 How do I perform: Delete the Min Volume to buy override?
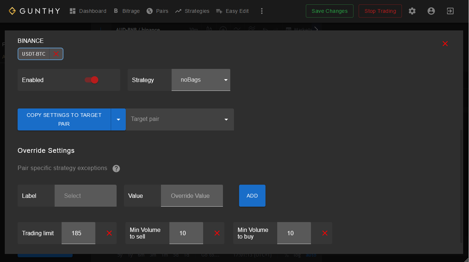pyautogui.click(x=325, y=233)
